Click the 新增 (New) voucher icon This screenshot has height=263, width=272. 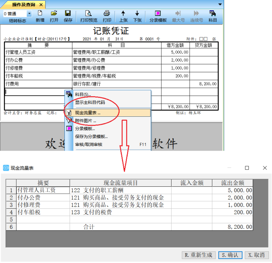point(40,16)
